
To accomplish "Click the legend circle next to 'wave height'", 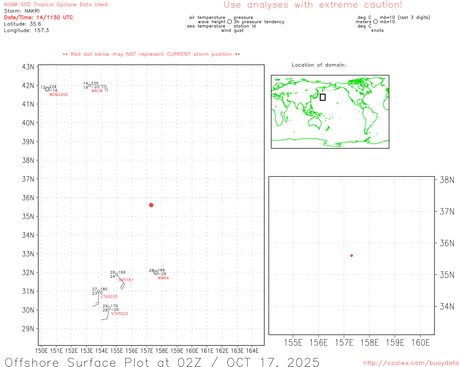I will [229, 22].
